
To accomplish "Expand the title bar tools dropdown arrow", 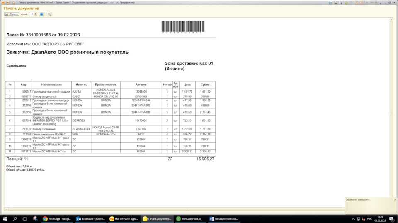I will tap(381, 3).
